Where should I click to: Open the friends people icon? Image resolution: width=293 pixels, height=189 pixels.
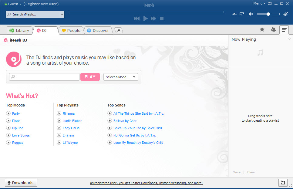click(273, 29)
